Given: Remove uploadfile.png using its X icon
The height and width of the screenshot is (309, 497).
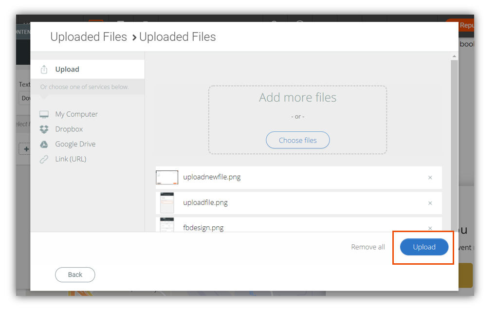Looking at the screenshot, I should click(x=430, y=203).
